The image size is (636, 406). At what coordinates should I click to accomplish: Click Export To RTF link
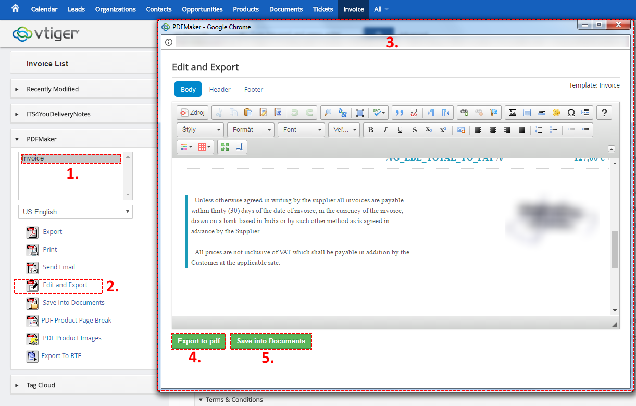pyautogui.click(x=61, y=356)
